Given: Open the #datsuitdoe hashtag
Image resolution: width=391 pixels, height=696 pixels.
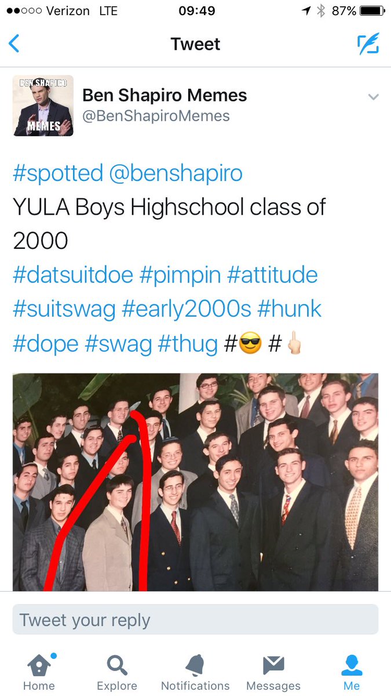Looking at the screenshot, I should tap(73, 274).
